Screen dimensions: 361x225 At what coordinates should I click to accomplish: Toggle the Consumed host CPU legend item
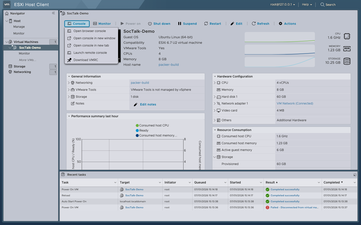152,125
